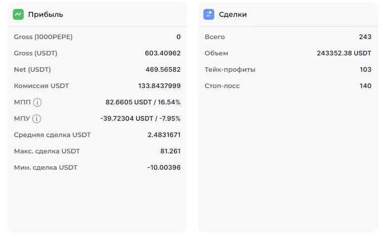Click the МПУ value -39.72304 USDT / -7.95%
Viewport: 383px width, 237px height.
[140, 118]
